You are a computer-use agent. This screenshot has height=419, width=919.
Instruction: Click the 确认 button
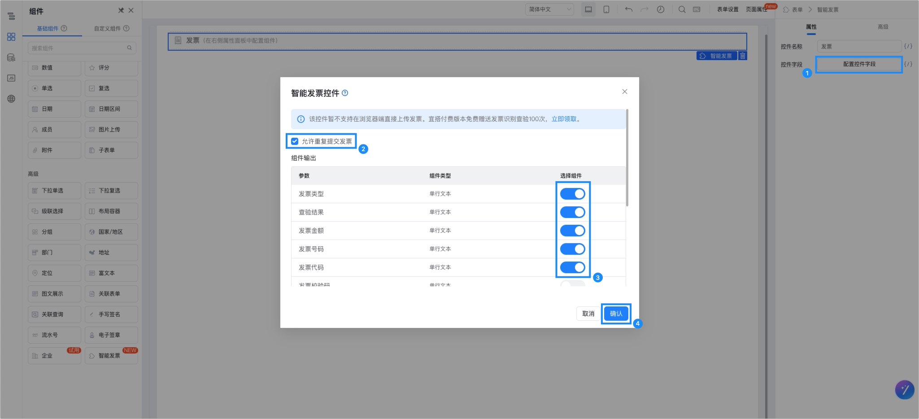[x=616, y=314]
